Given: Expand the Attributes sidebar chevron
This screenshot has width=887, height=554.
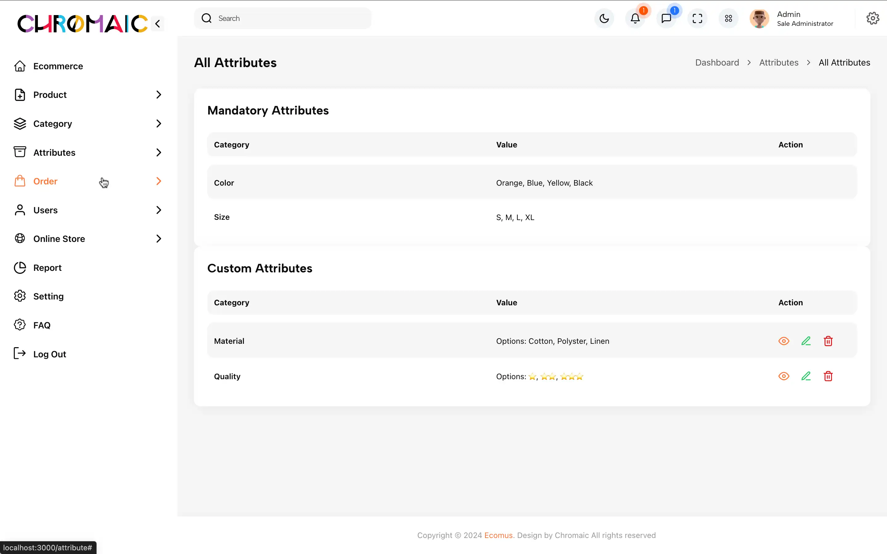Looking at the screenshot, I should [x=158, y=152].
